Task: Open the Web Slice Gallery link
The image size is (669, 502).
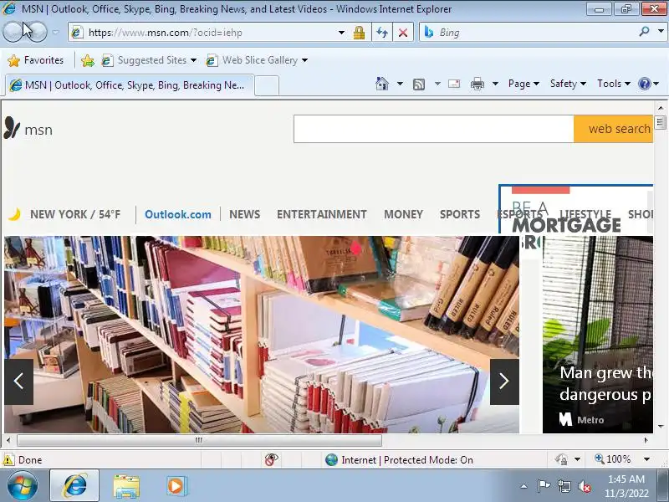Action: 257,60
